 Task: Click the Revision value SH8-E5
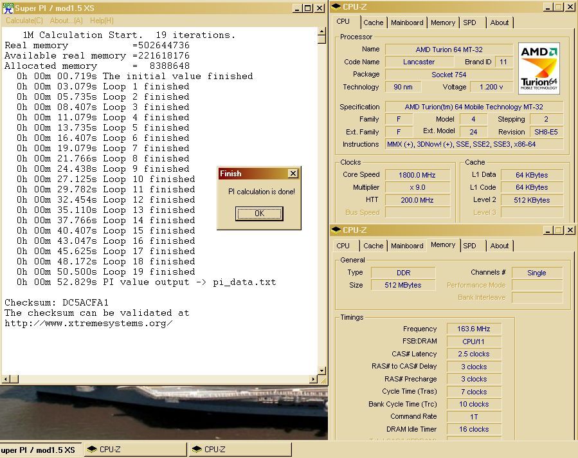pyautogui.click(x=546, y=132)
